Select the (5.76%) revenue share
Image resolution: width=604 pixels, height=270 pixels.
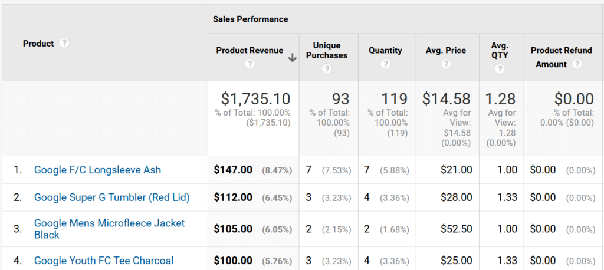pos(277,261)
